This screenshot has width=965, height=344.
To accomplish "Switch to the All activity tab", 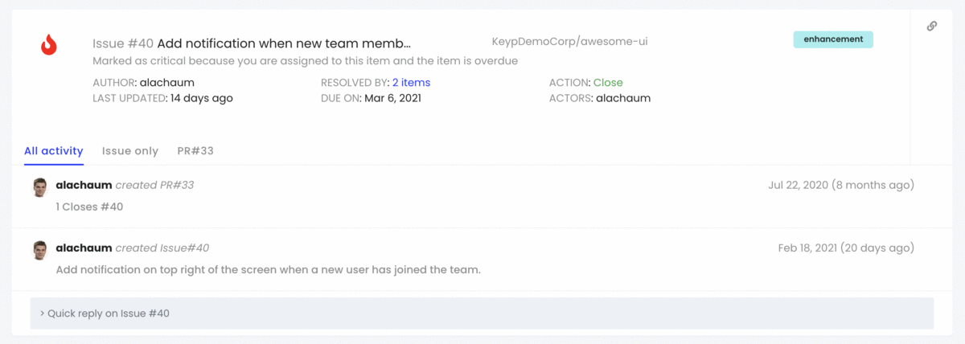I will tap(54, 151).
